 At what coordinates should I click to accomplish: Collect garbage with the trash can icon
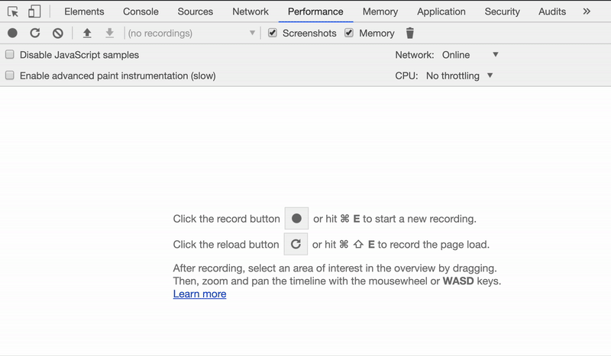coord(409,33)
